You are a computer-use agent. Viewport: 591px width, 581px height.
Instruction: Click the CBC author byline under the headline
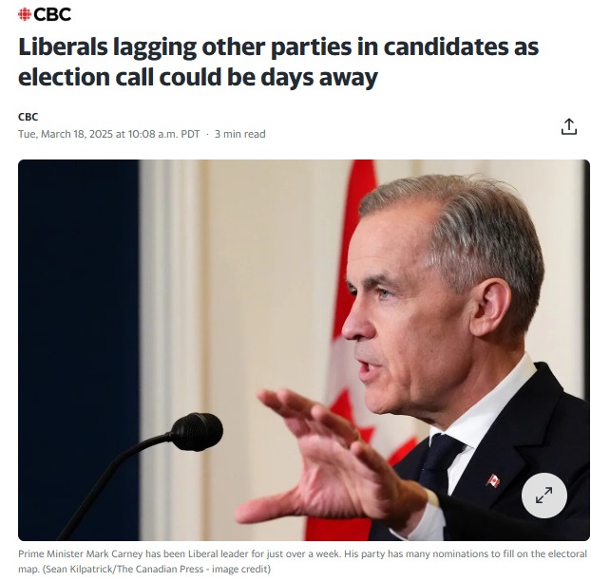[x=28, y=117]
